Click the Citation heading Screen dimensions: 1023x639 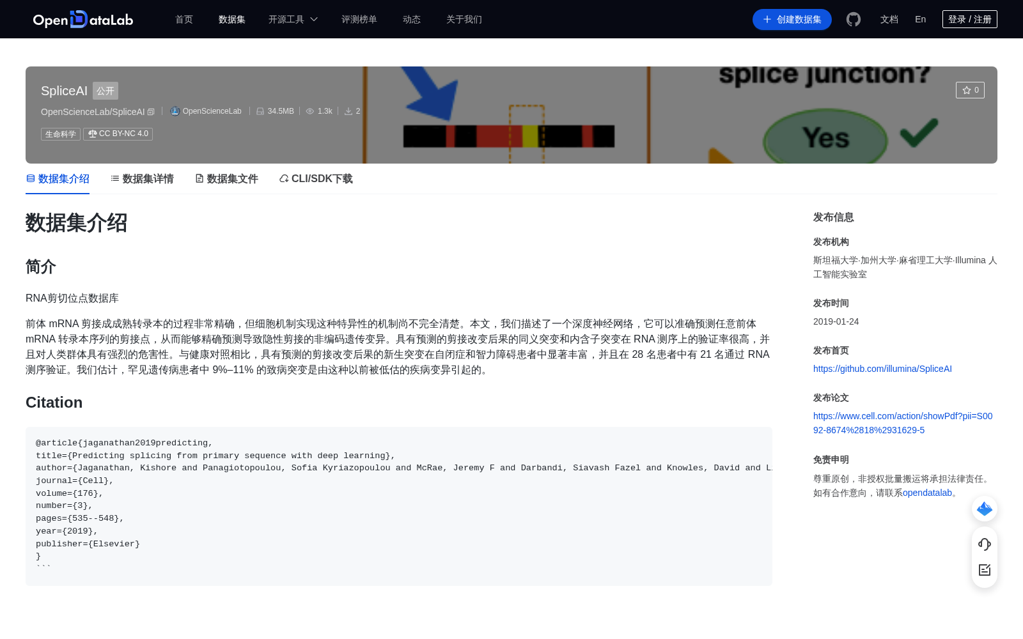54,403
